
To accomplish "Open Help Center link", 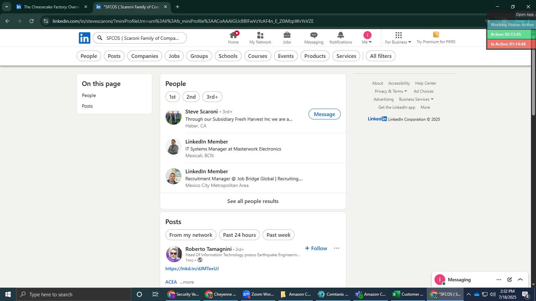I will pyautogui.click(x=425, y=83).
